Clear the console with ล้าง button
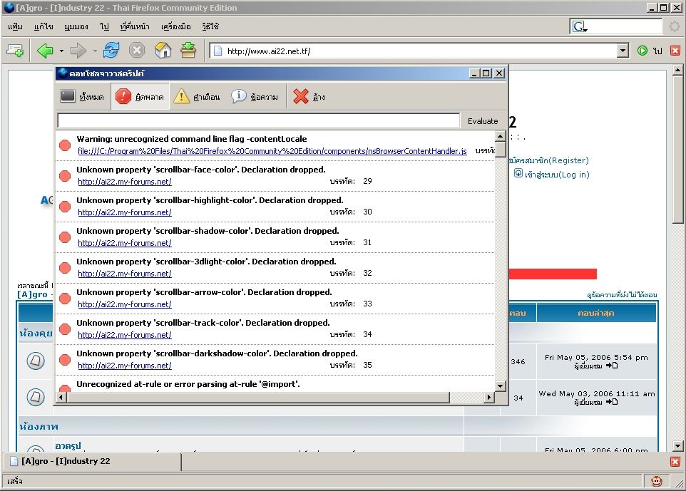The image size is (686, 491). (309, 97)
